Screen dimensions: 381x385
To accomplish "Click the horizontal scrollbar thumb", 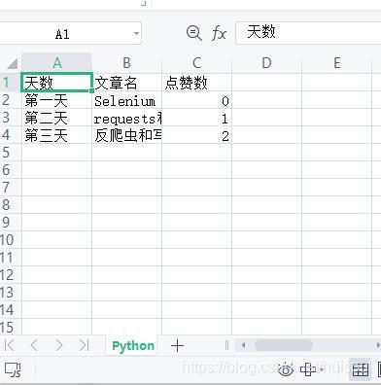I will (284, 345).
